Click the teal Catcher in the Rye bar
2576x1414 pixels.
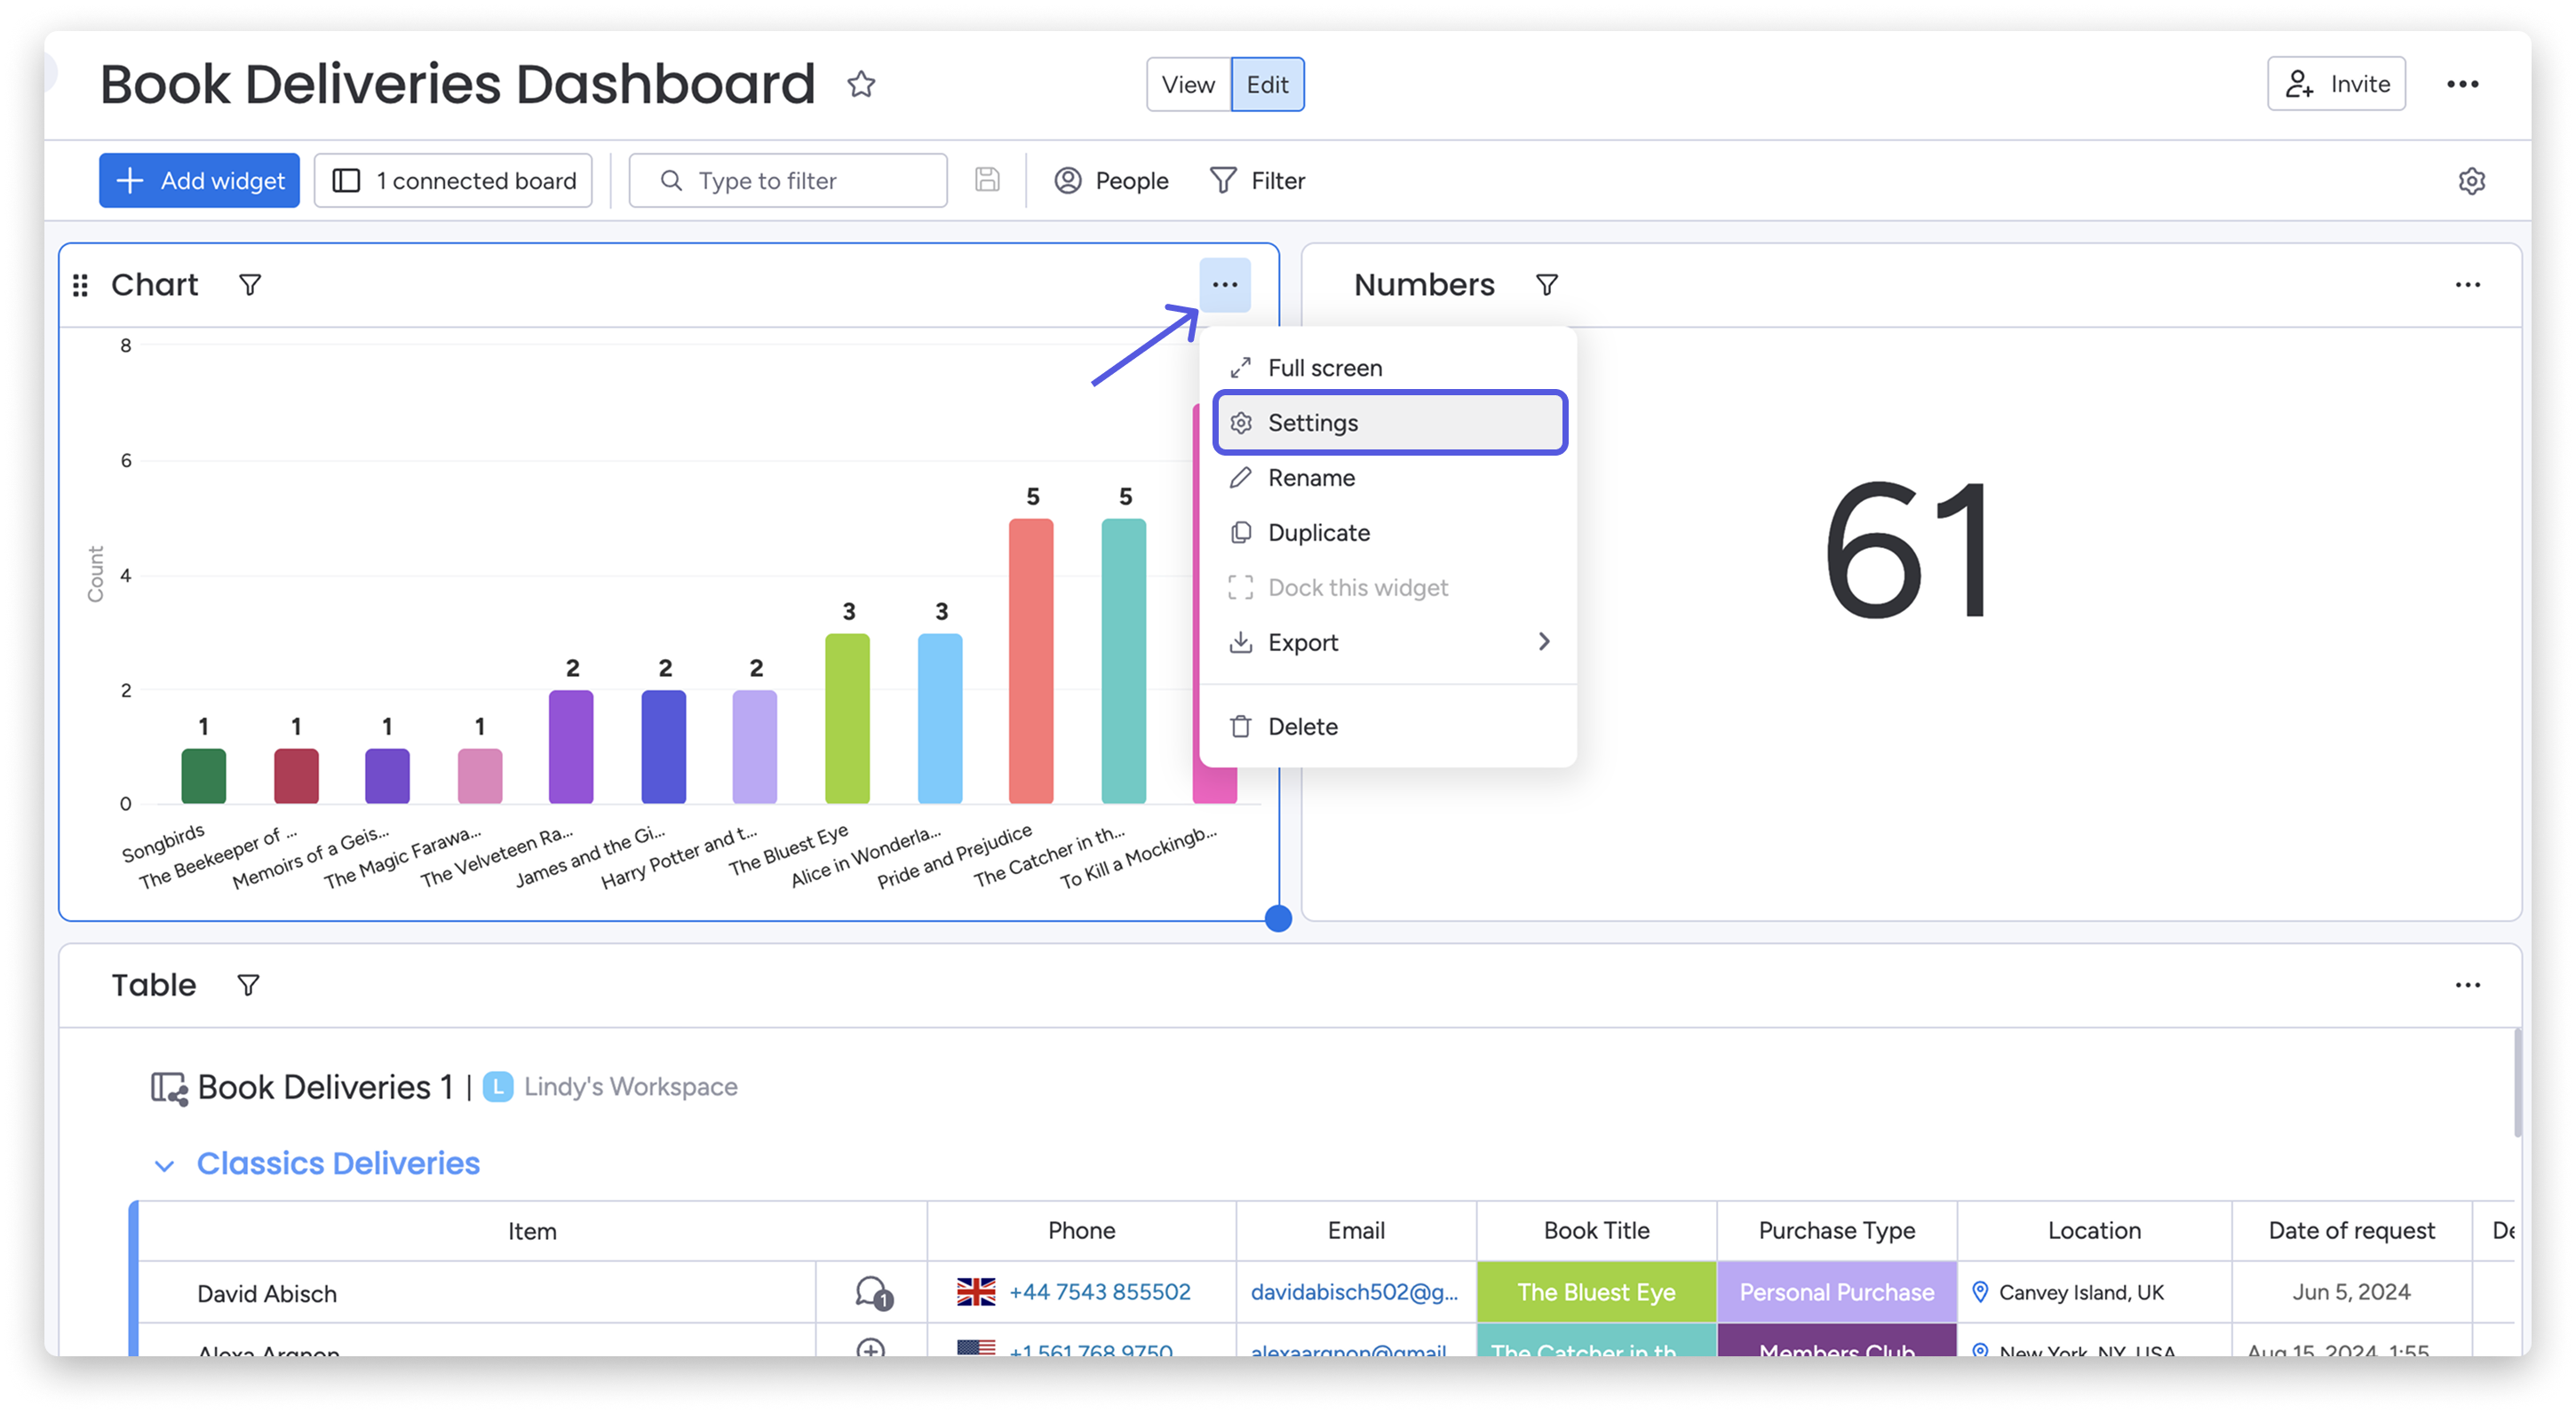pyautogui.click(x=1123, y=661)
